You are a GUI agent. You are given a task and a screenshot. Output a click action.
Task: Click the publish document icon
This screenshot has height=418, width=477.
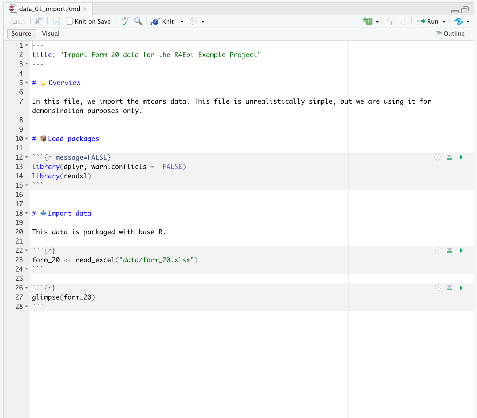(x=459, y=21)
